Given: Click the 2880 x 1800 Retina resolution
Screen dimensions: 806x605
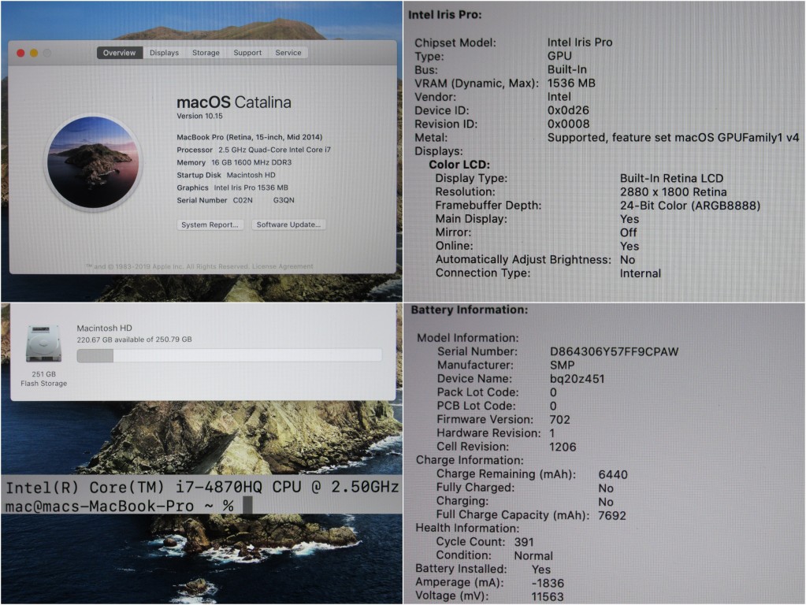Looking at the screenshot, I should click(x=673, y=192).
